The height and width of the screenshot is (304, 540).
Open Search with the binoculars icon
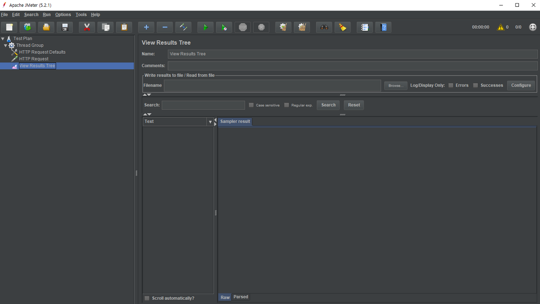(x=324, y=27)
